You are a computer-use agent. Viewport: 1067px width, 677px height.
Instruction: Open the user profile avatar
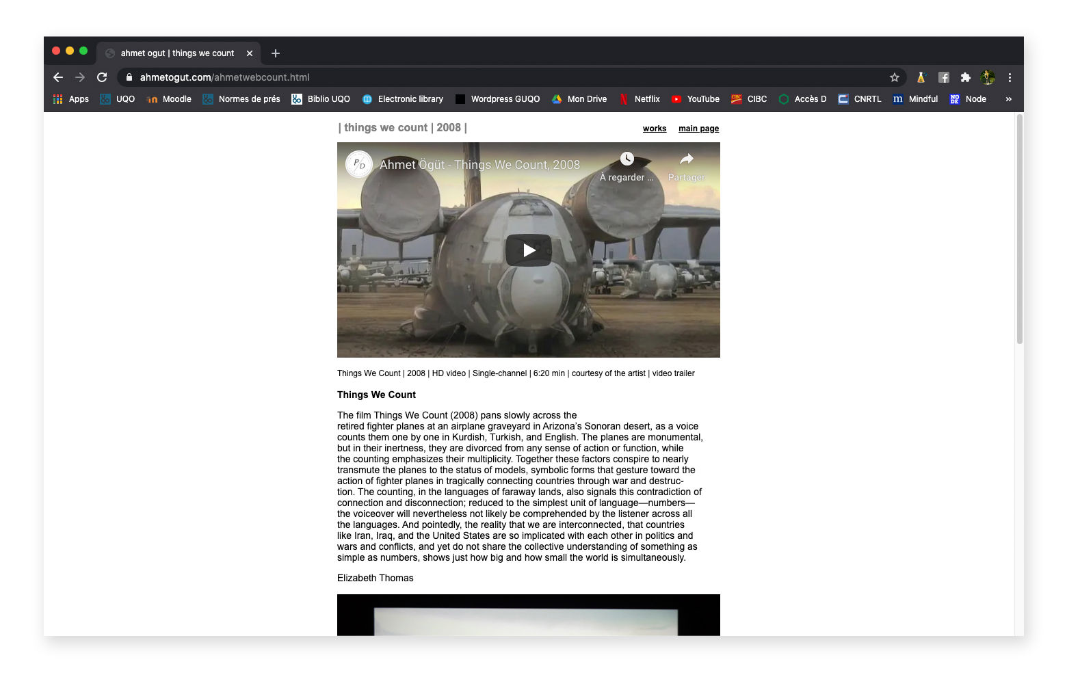tap(988, 77)
